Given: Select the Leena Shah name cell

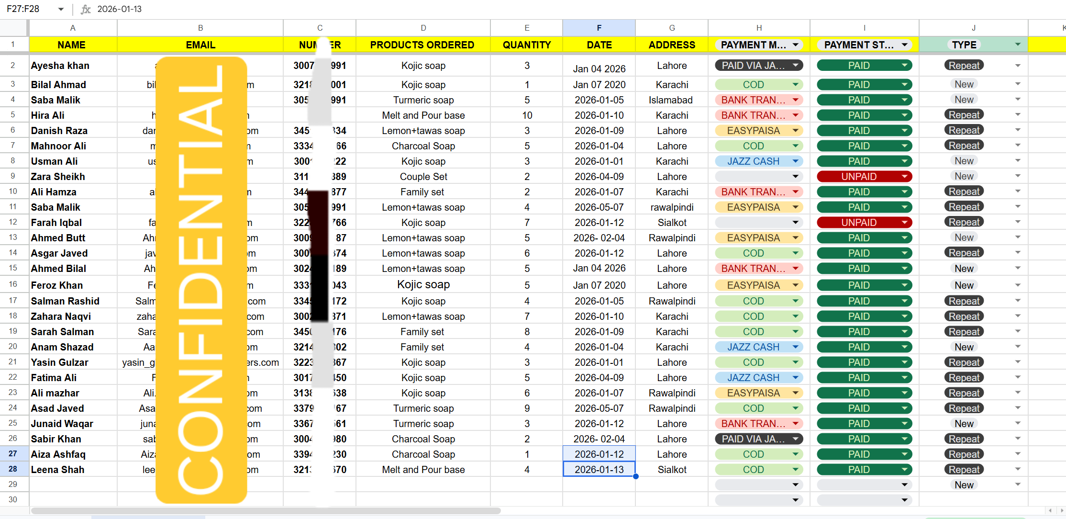Looking at the screenshot, I should coord(73,470).
